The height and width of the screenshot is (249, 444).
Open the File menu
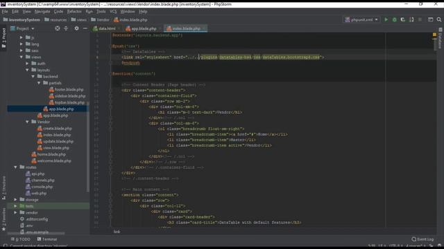click(x=5, y=12)
